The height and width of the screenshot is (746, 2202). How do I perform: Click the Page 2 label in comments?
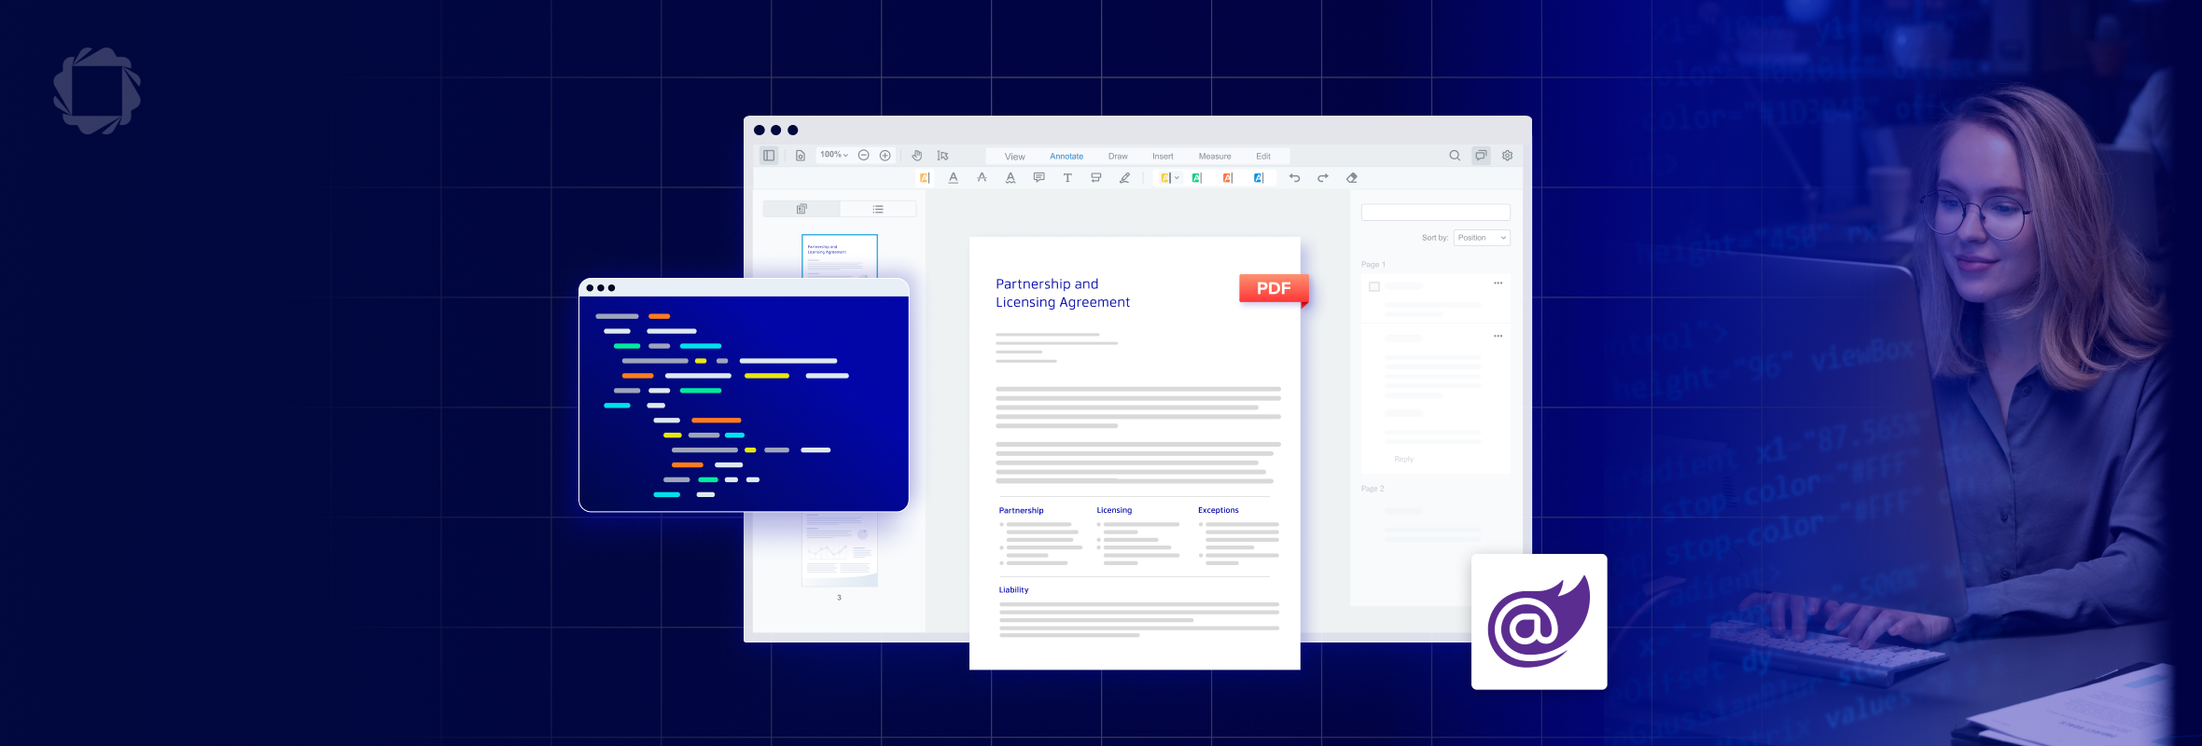tap(1373, 489)
